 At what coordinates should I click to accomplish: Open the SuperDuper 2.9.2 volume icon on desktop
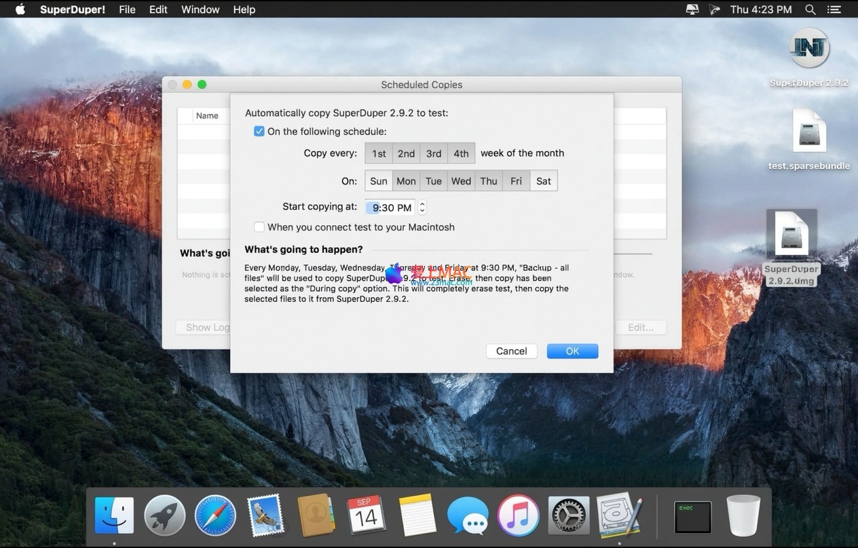pyautogui.click(x=808, y=49)
